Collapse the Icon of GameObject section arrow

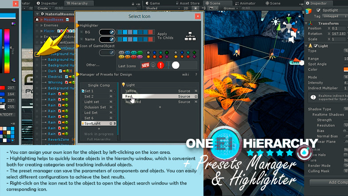[x=78, y=46]
